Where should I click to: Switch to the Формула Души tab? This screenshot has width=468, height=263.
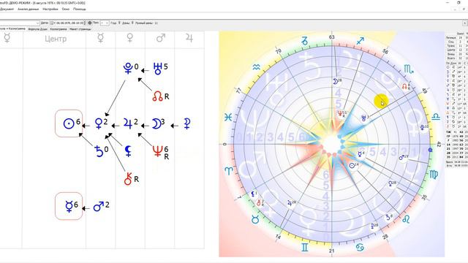[x=37, y=29]
